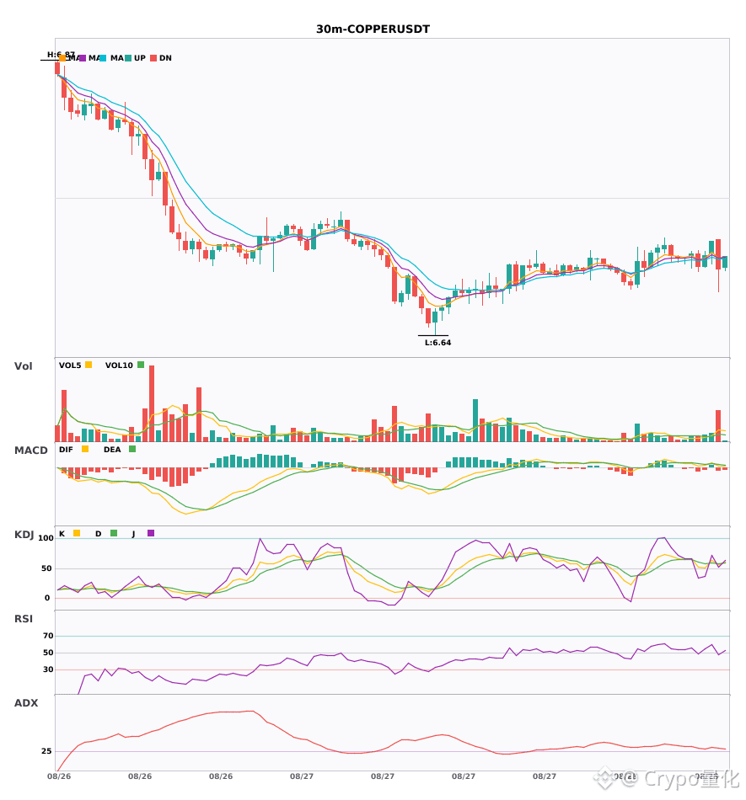
Task: Select the yellow DIF legend swatch
Action: pyautogui.click(x=85, y=449)
